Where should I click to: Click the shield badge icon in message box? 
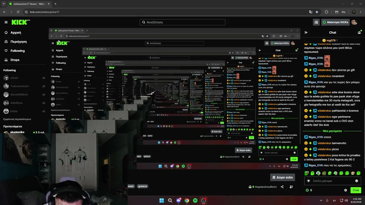tap(309, 181)
